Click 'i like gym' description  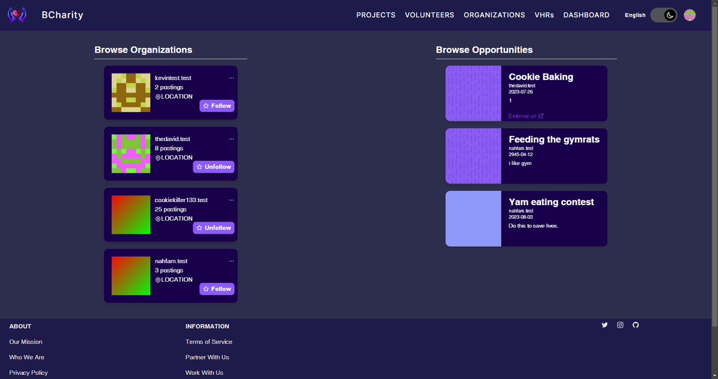tap(520, 164)
